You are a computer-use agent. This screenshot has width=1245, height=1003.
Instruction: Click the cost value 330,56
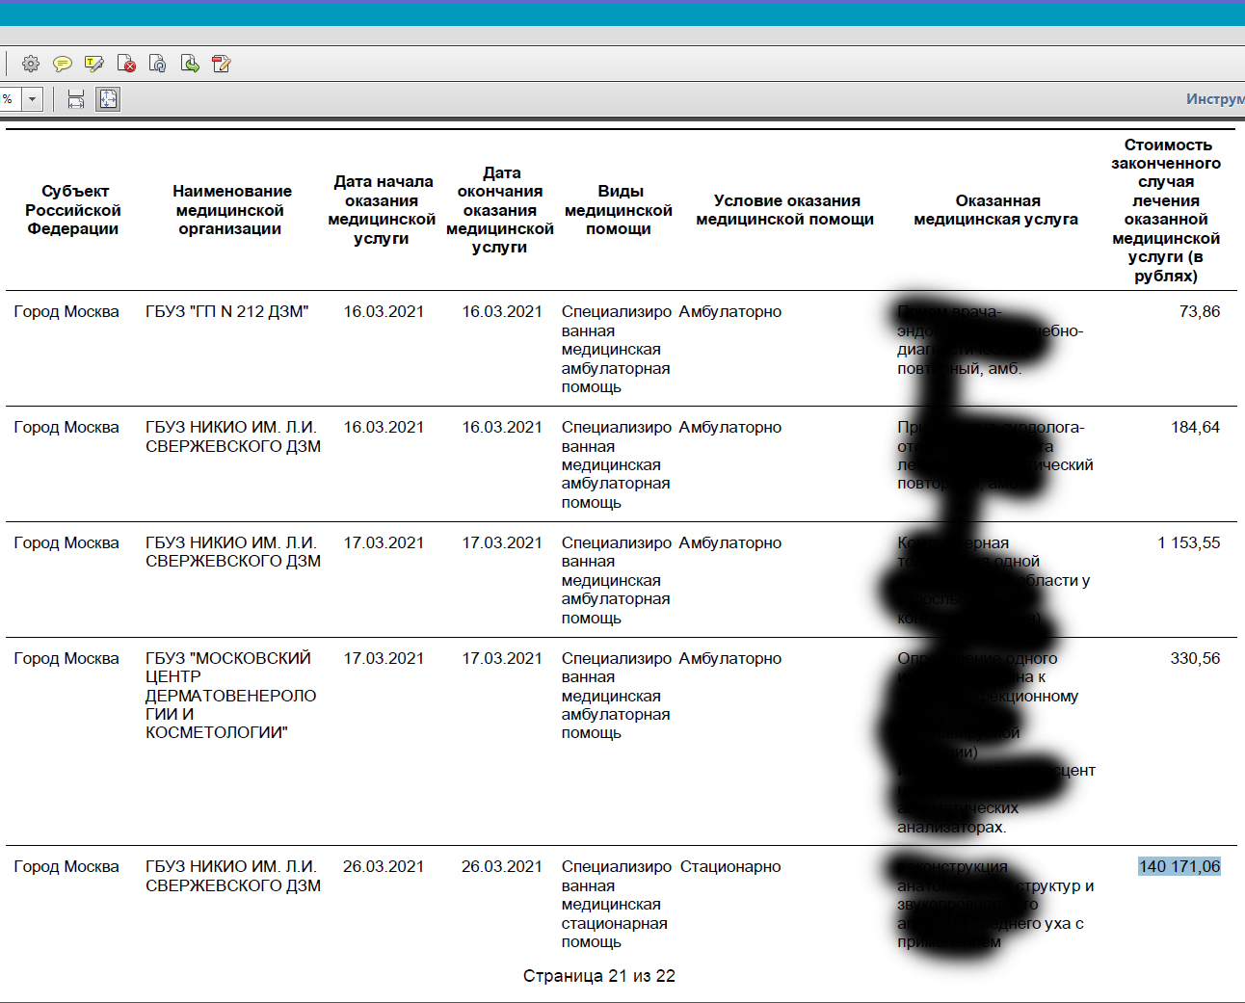click(1195, 659)
